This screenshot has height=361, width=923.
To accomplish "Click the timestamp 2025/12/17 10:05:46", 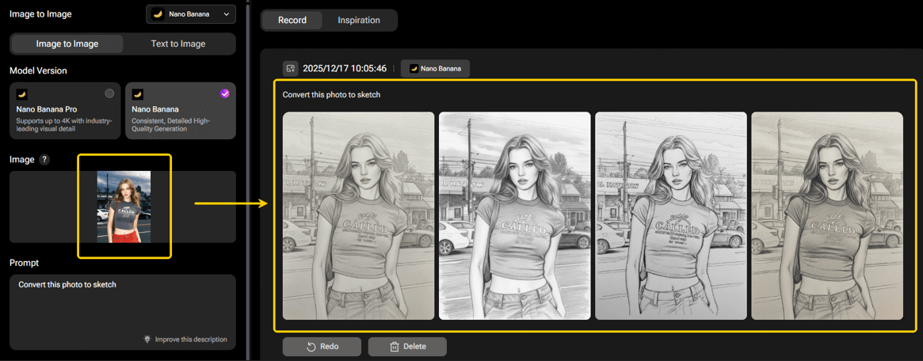I will (x=345, y=68).
